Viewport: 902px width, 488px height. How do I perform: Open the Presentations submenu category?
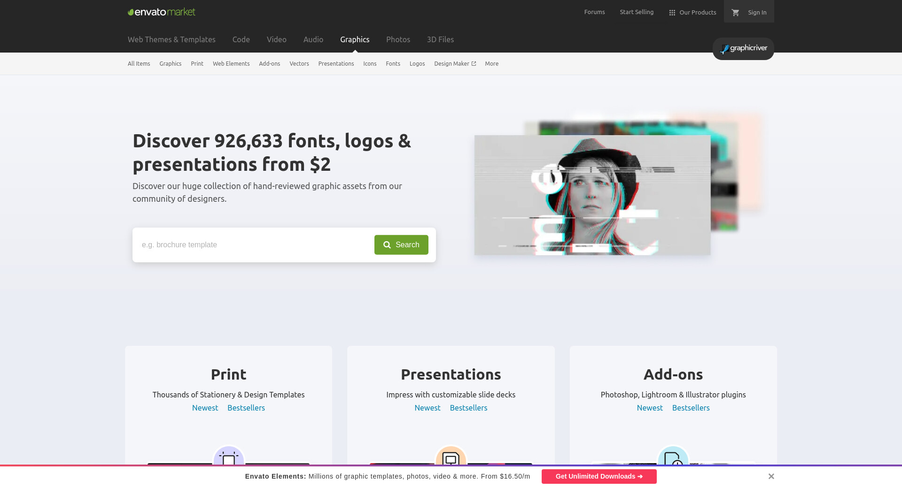(336, 63)
